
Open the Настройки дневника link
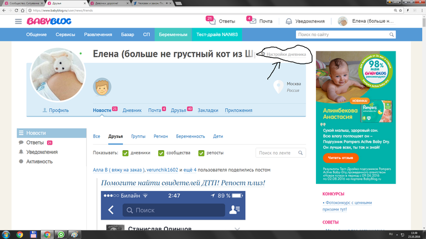[285, 55]
